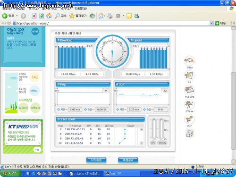Click the page scrollbar up arrow

point(234,28)
